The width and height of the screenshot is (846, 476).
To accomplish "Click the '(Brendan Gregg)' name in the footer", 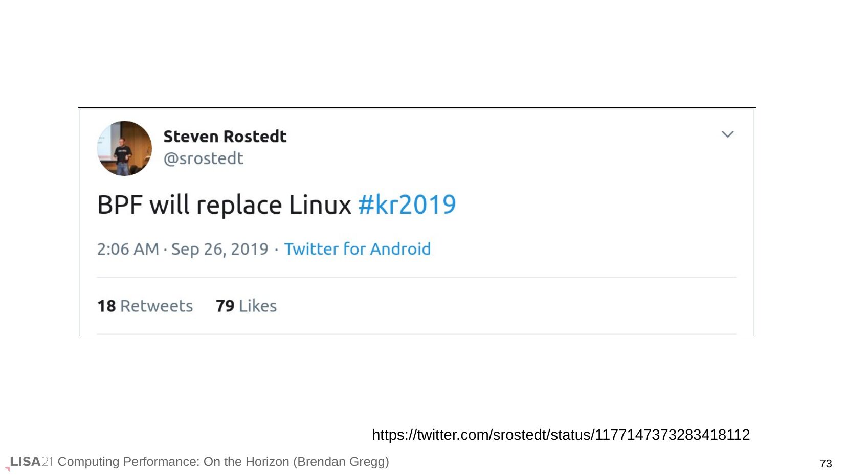I will click(x=341, y=462).
